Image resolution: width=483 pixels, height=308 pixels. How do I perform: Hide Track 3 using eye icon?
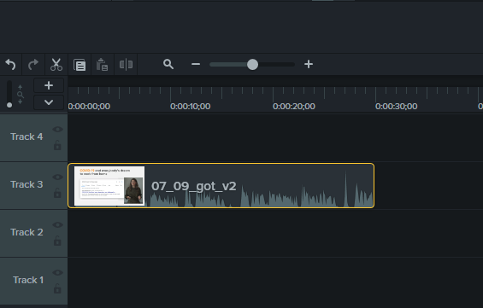[57, 177]
